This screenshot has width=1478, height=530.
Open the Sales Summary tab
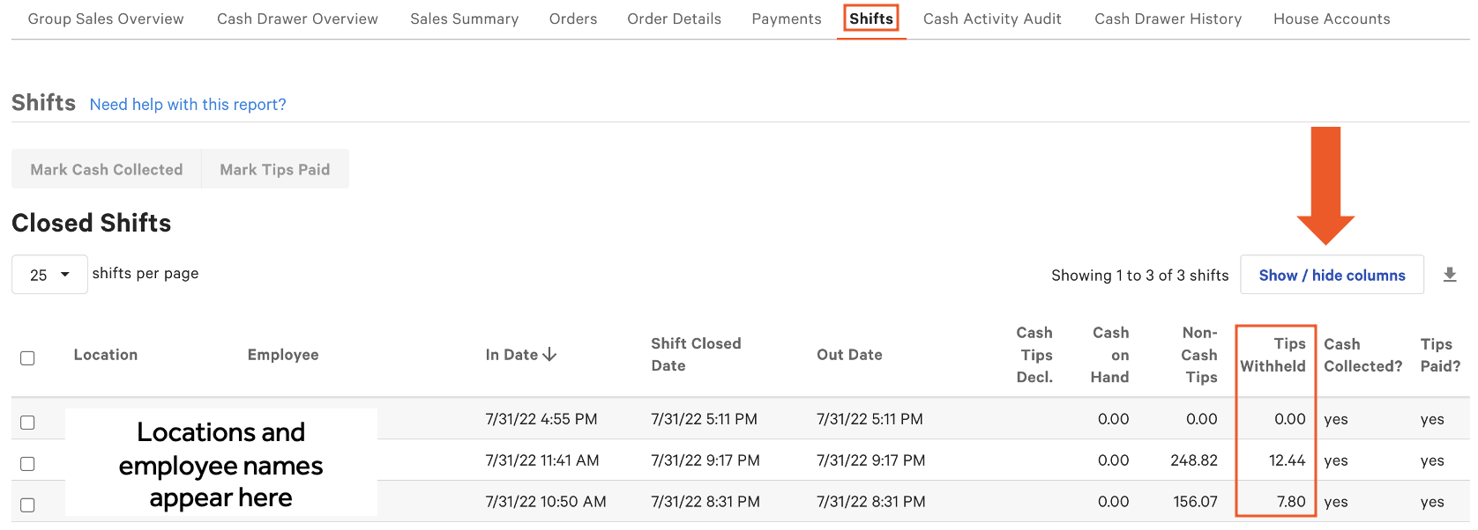point(464,18)
